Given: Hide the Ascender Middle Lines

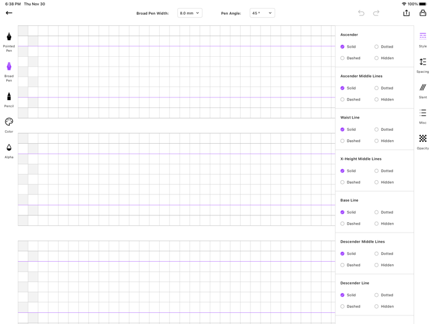Looking at the screenshot, I should point(384,99).
